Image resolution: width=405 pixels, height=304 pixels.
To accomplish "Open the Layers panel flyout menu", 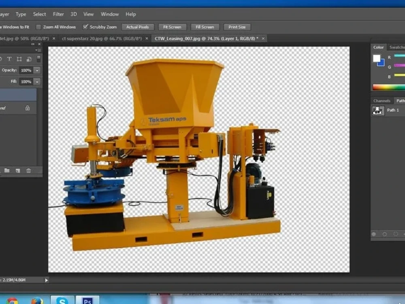I will pyautogui.click(x=38, y=50).
